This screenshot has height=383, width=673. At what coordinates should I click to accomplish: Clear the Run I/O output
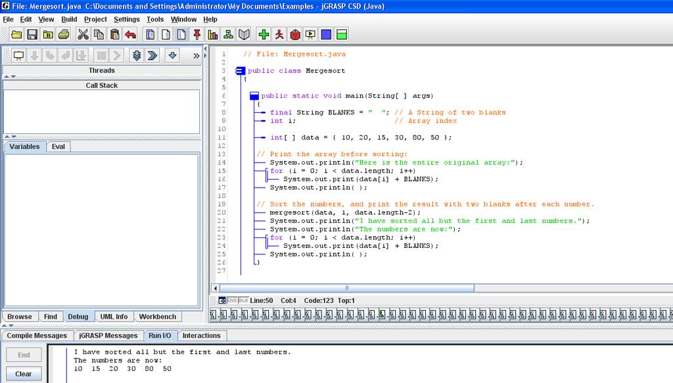pyautogui.click(x=24, y=374)
